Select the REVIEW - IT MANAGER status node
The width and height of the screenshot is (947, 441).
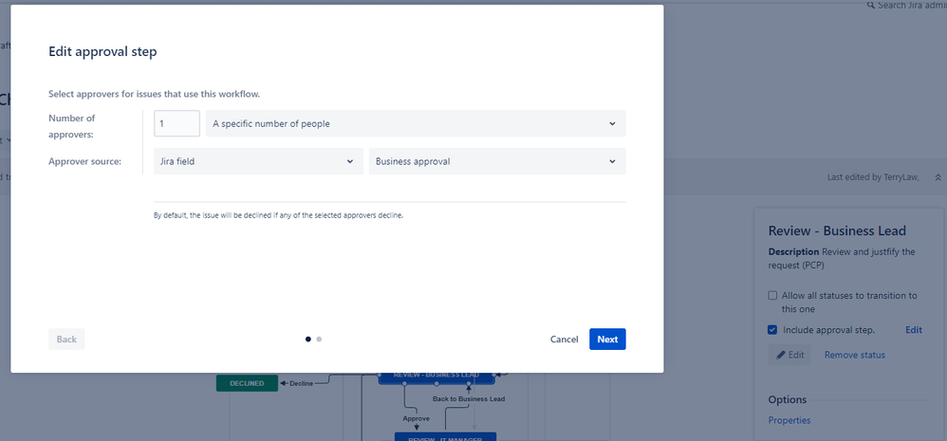pyautogui.click(x=445, y=437)
